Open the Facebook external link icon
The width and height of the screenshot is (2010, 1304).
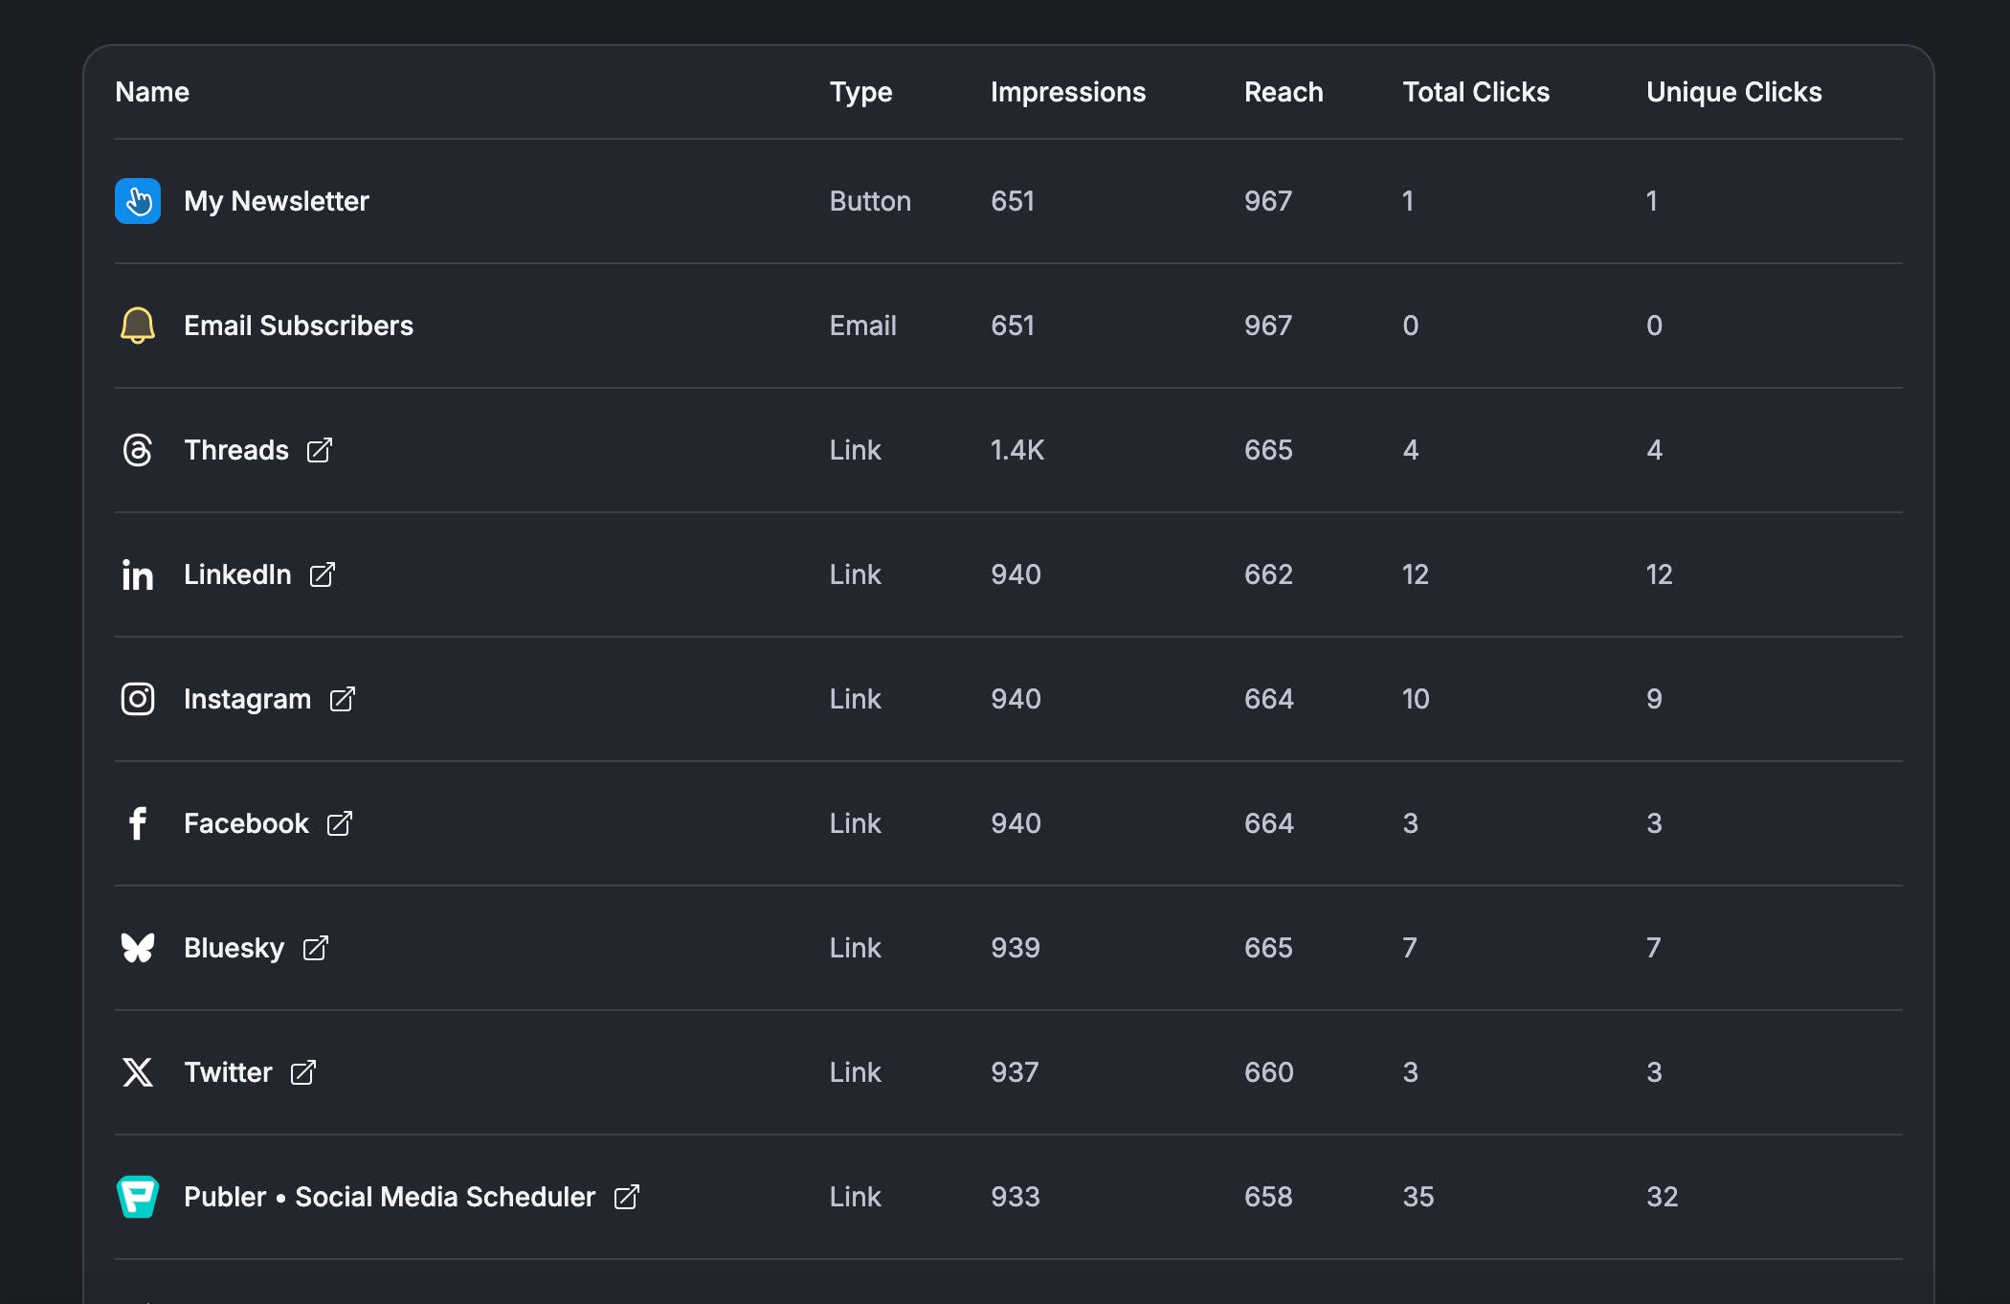pyautogui.click(x=340, y=823)
